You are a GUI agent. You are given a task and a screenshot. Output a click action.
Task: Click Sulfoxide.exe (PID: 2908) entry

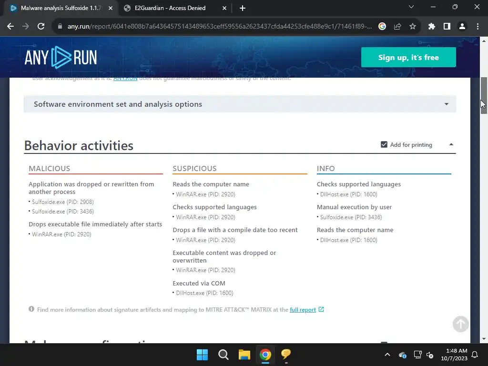click(x=62, y=202)
